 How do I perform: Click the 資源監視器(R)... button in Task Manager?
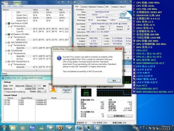click(x=120, y=116)
